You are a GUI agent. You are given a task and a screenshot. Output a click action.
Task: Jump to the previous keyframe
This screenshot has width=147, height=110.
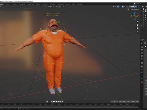[54, 101]
